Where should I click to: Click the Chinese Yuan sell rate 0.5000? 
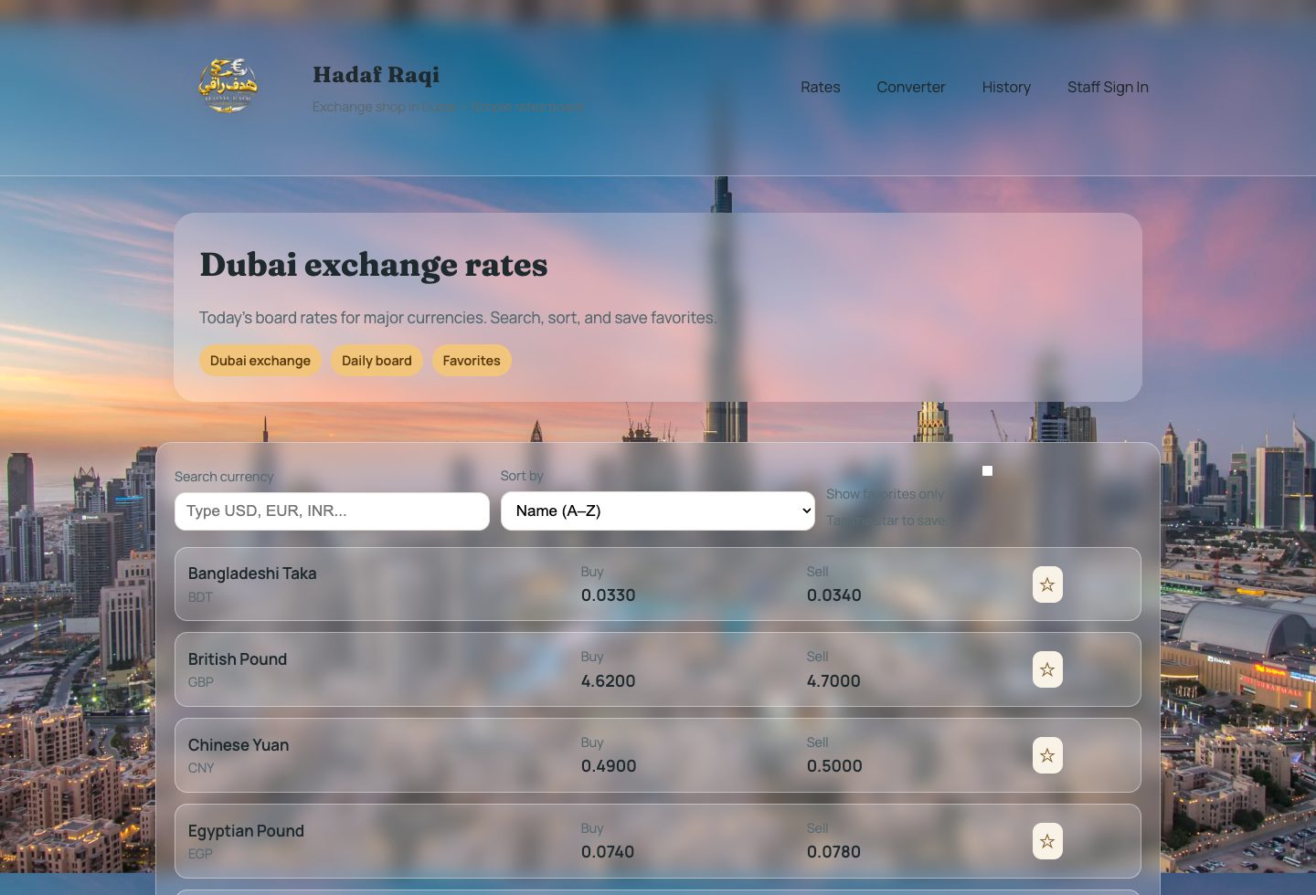click(x=834, y=766)
